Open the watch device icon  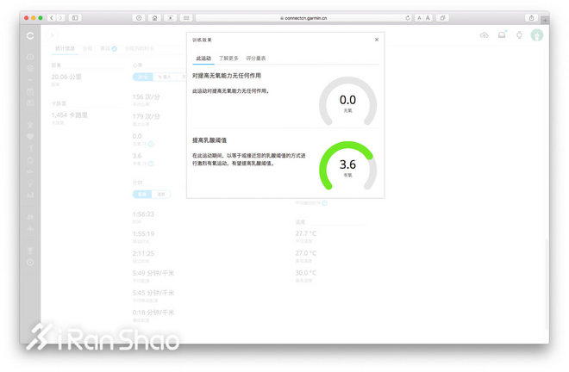point(519,35)
